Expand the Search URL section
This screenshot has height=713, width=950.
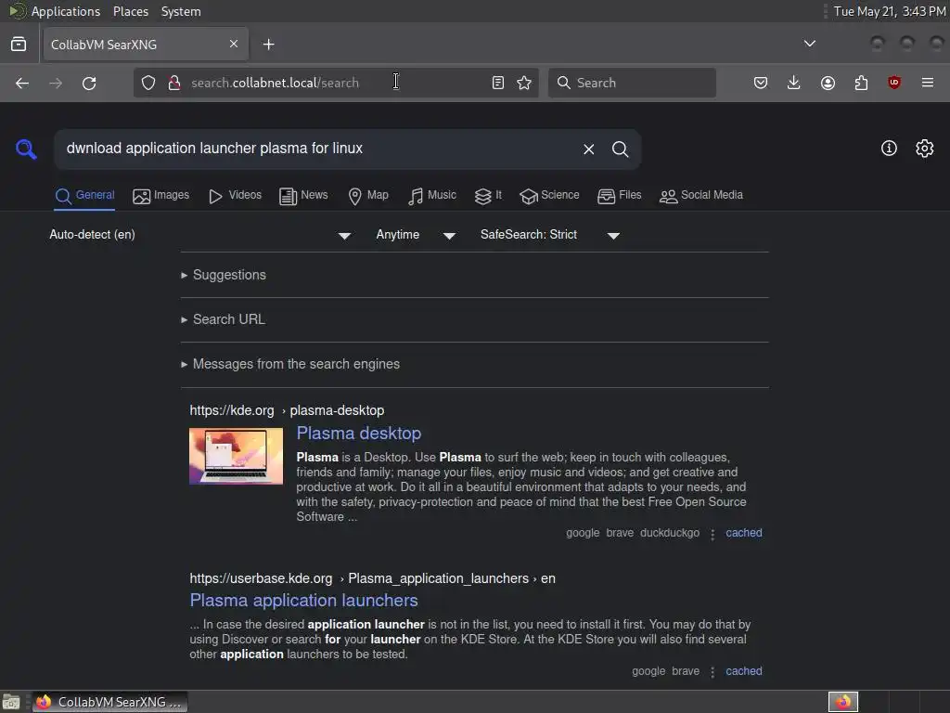point(223,319)
